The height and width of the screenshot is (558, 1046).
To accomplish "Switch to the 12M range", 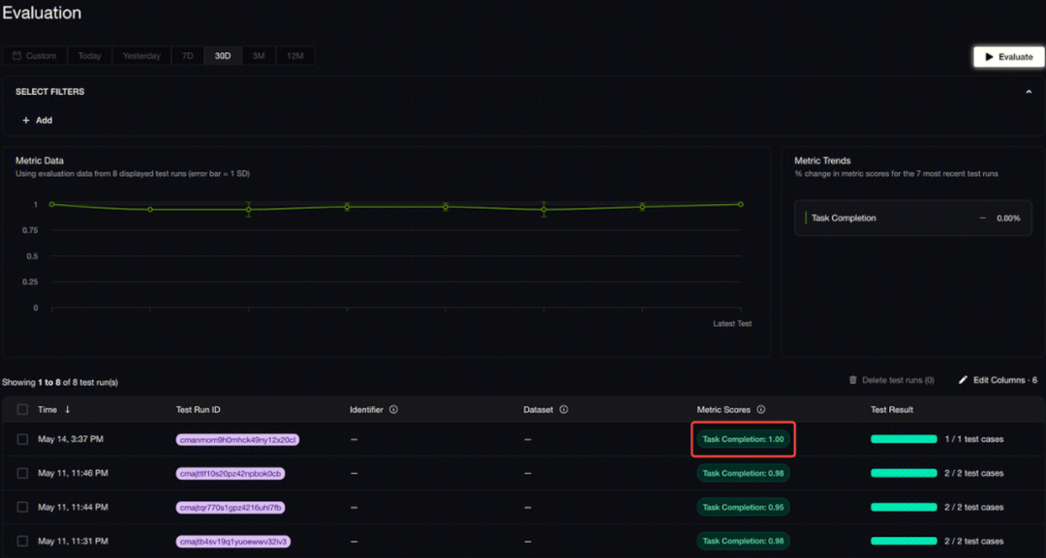I will click(294, 56).
